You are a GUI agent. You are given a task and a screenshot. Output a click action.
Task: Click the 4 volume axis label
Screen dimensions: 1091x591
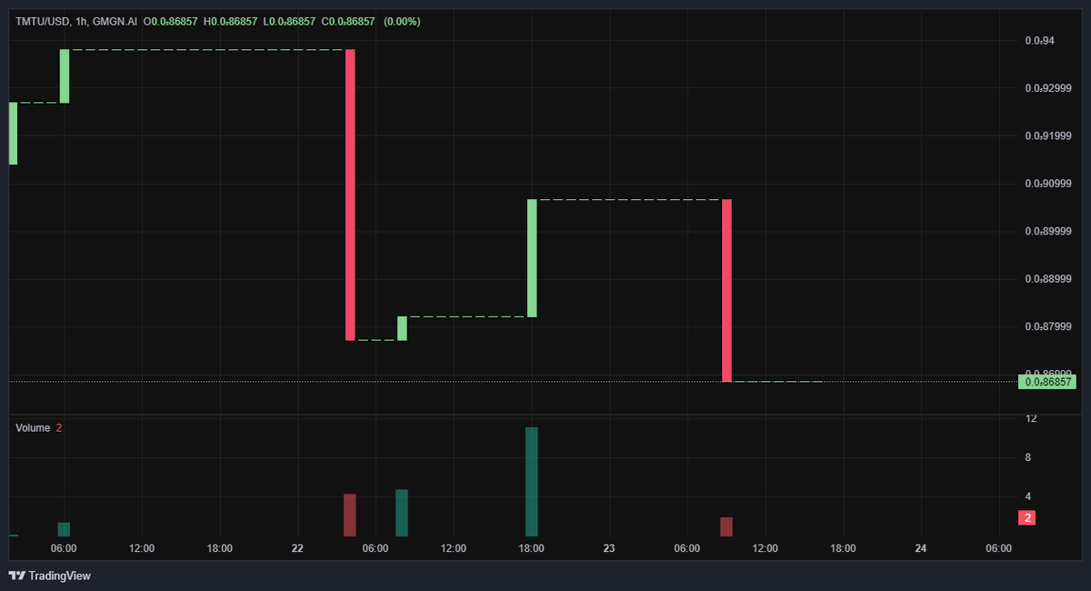(1028, 496)
